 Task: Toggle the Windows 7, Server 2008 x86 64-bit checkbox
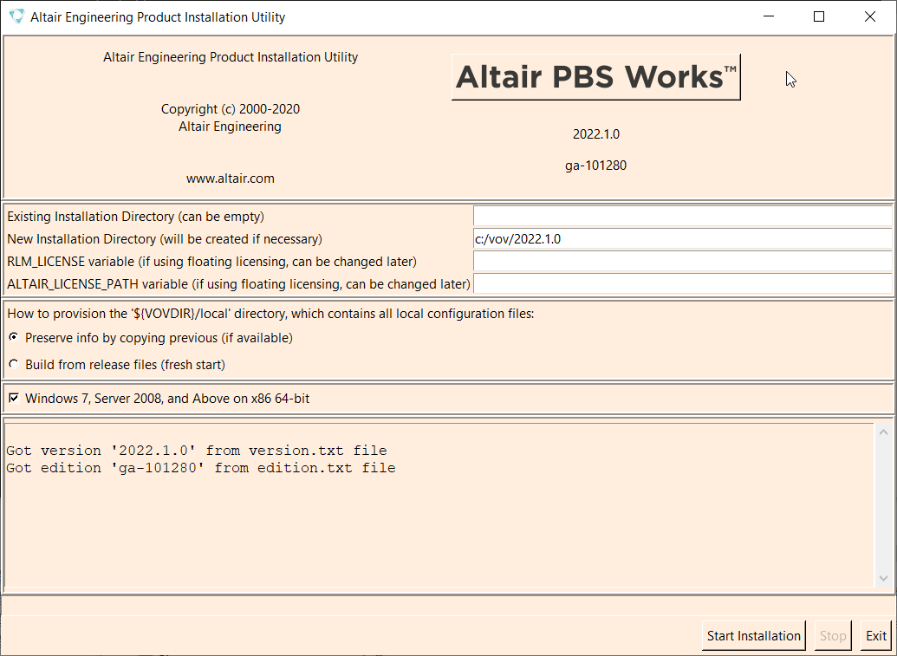click(13, 399)
